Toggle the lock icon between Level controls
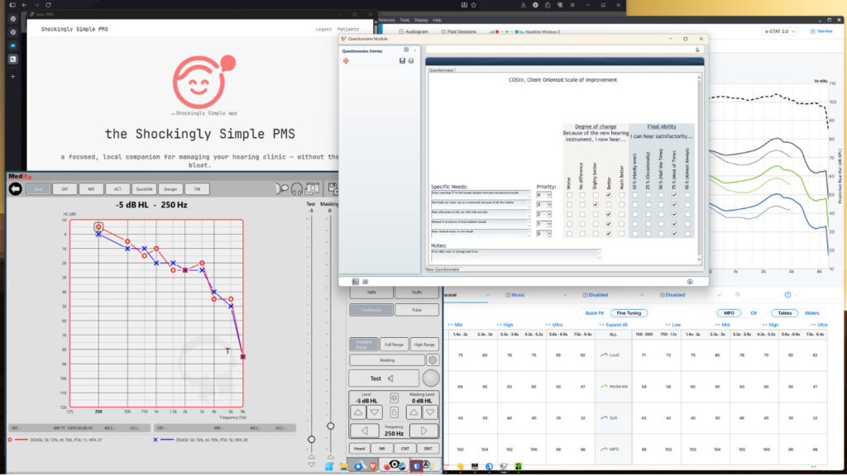Viewport: 847px width, 476px height. click(395, 412)
